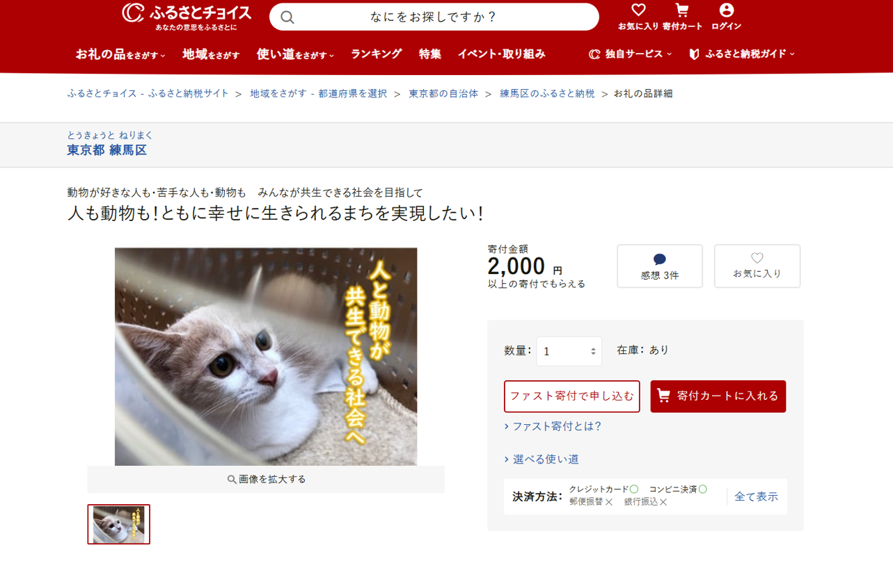This screenshot has width=893, height=575.
Task: Expand 使い道をさがす menu
Action: pyautogui.click(x=295, y=54)
